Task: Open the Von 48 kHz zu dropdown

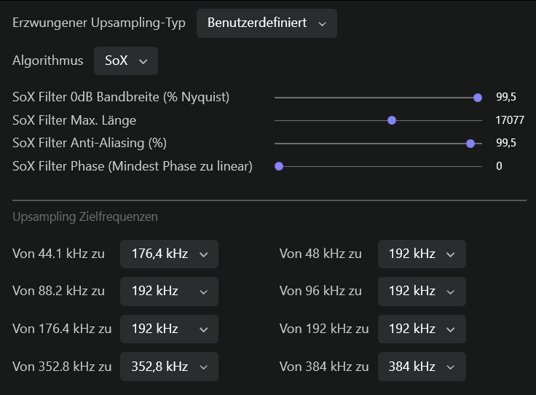Action: [421, 254]
